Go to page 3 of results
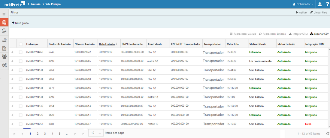 point(45,134)
